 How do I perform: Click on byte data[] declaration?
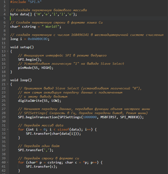point(43,14)
